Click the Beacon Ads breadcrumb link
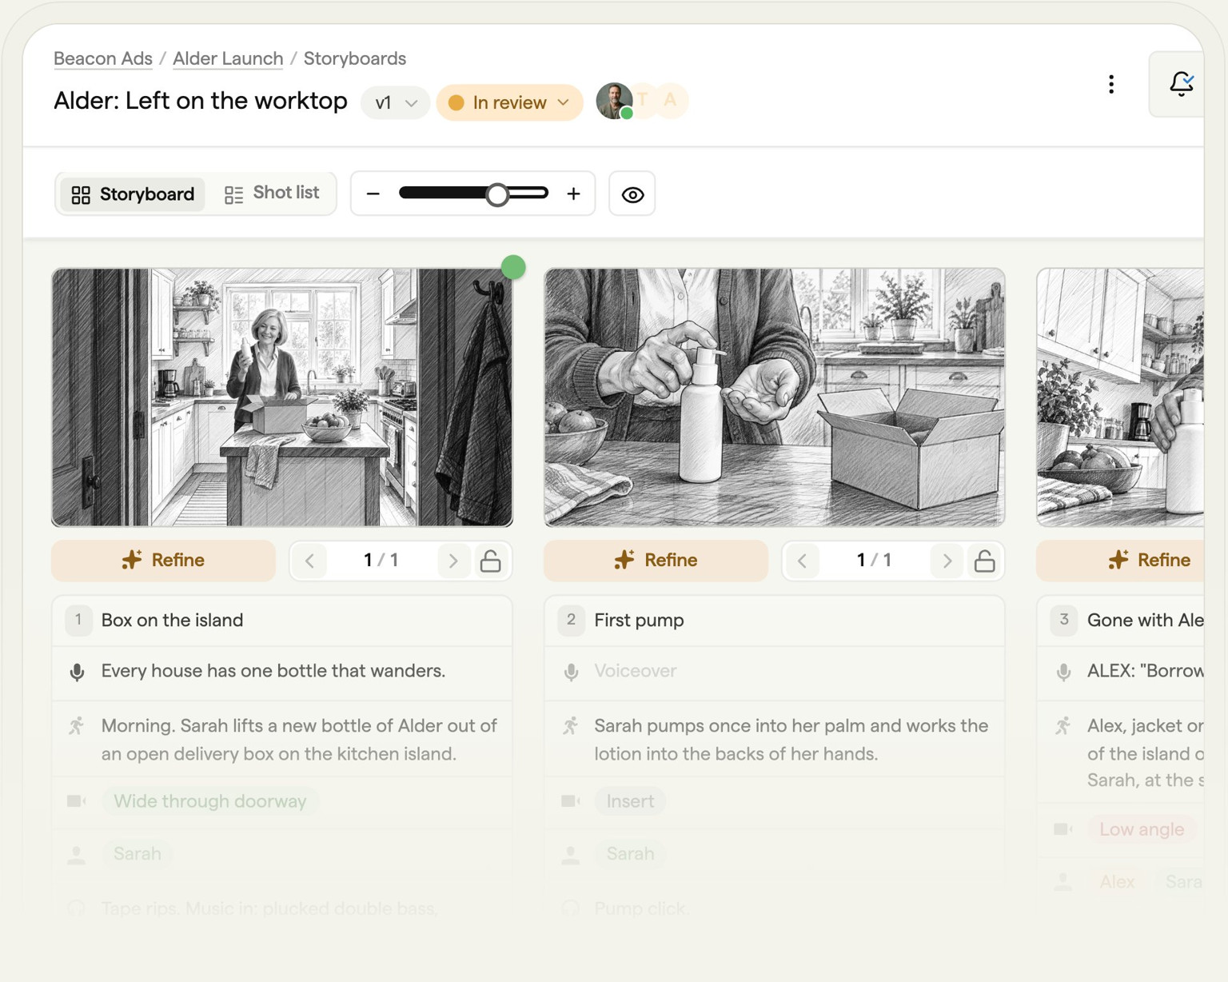The image size is (1228, 982). tap(103, 58)
